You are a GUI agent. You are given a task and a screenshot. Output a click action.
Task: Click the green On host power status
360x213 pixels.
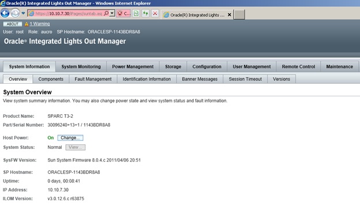[x=51, y=138]
